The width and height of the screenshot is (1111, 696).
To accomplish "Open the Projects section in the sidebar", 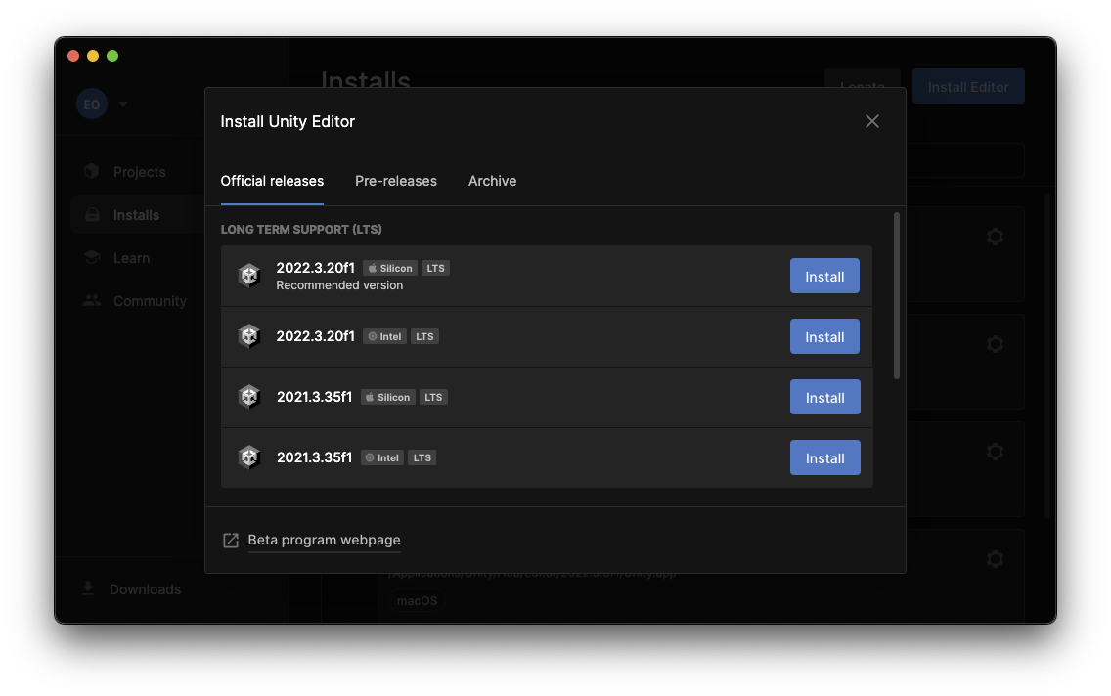I will (139, 172).
